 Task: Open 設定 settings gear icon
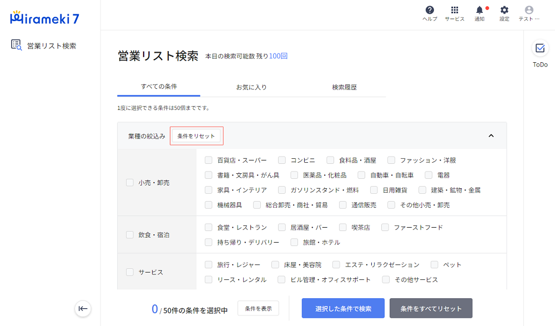(503, 13)
